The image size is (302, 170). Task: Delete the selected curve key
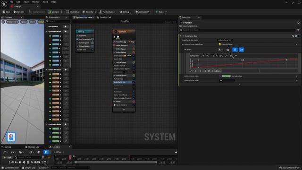click(209, 71)
